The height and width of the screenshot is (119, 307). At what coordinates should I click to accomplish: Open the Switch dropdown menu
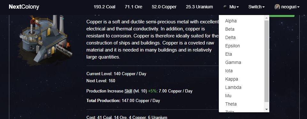257,7
